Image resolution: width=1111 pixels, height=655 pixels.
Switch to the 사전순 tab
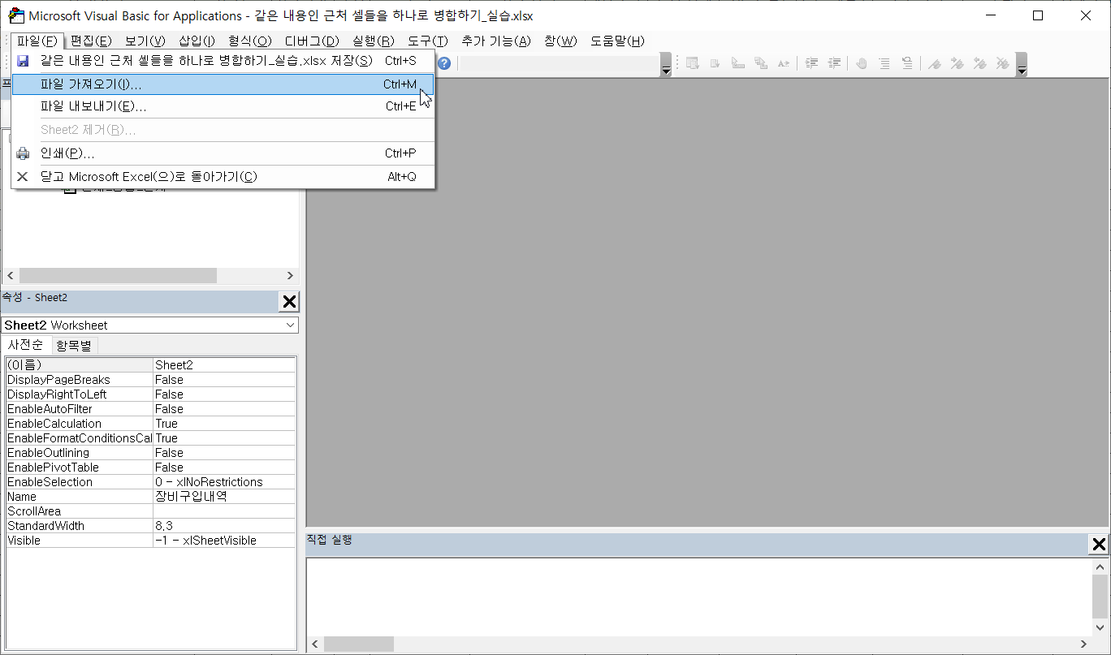(x=25, y=345)
